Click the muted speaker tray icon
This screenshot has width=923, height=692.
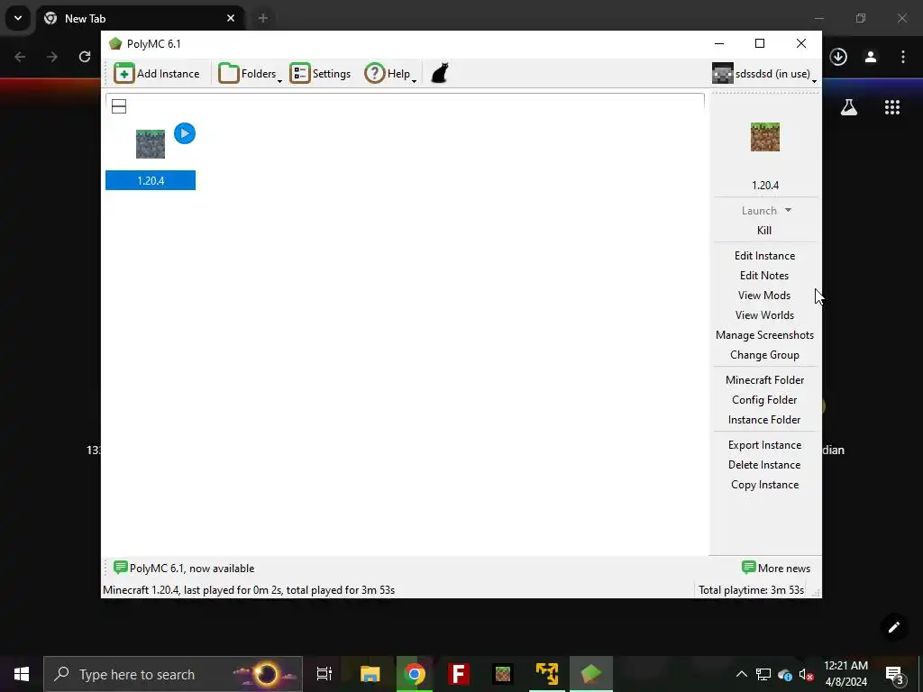click(807, 675)
